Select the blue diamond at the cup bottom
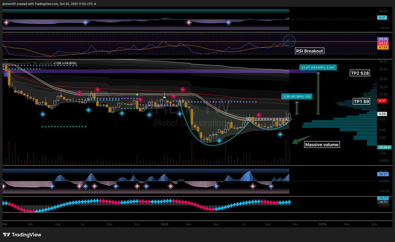 [x=219, y=141]
